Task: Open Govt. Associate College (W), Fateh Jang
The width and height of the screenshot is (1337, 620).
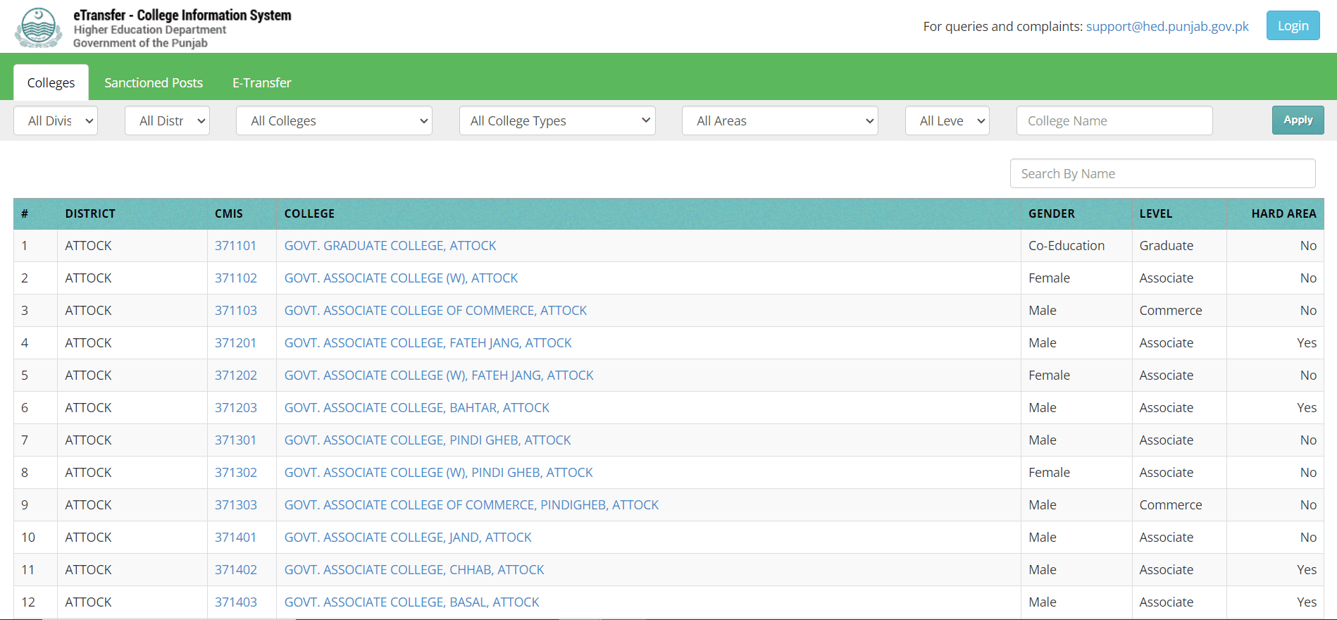Action: pyautogui.click(x=439, y=376)
